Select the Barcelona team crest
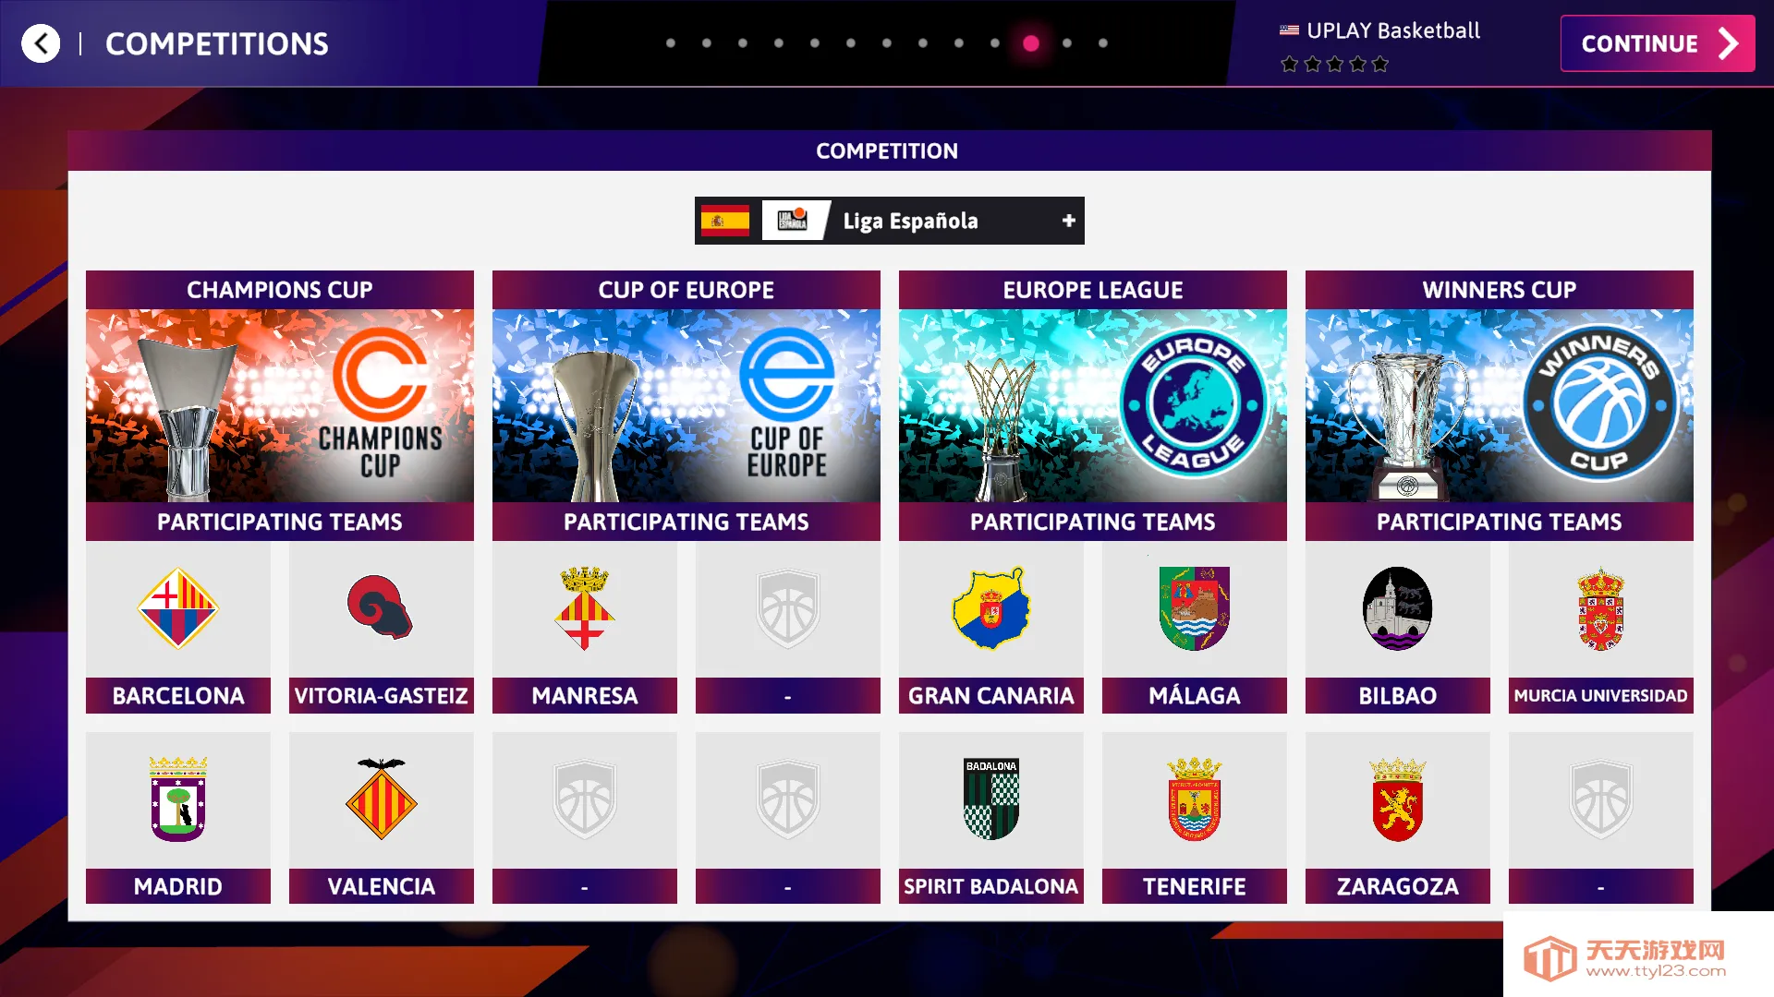The height and width of the screenshot is (997, 1774). (x=177, y=608)
